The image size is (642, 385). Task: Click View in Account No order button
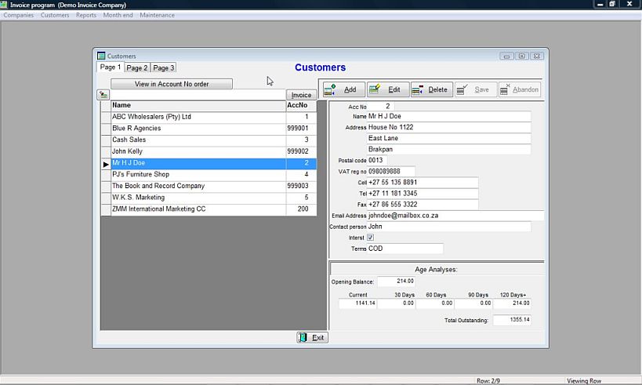point(172,84)
